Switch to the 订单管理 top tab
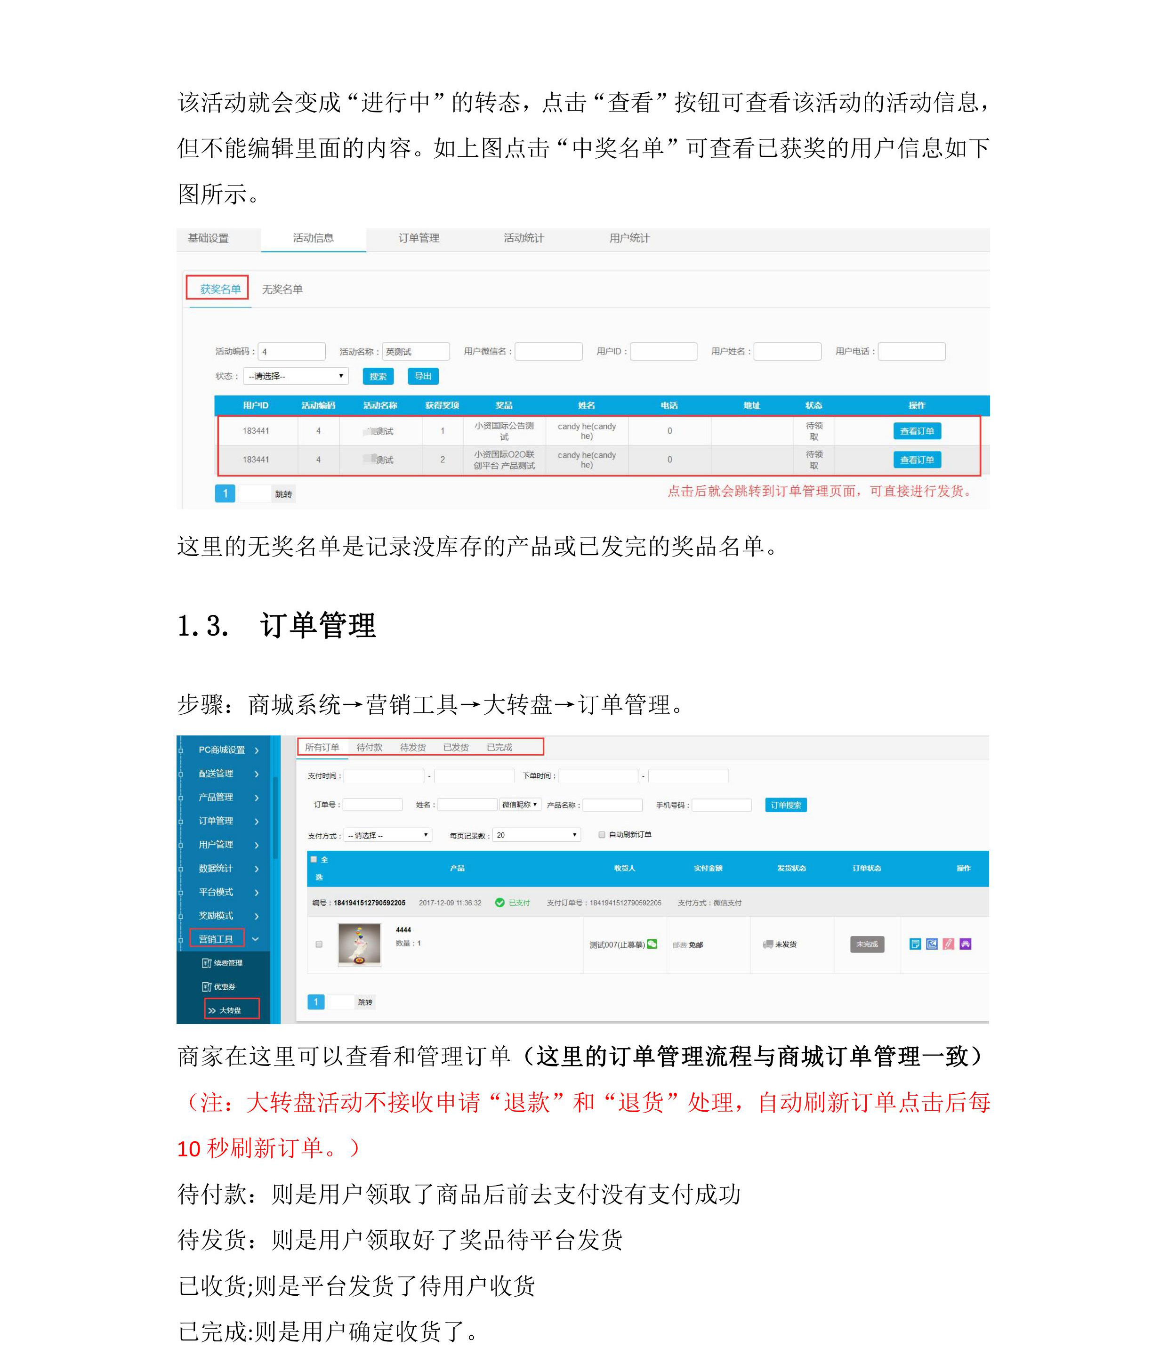The image size is (1168, 1364). click(x=419, y=238)
